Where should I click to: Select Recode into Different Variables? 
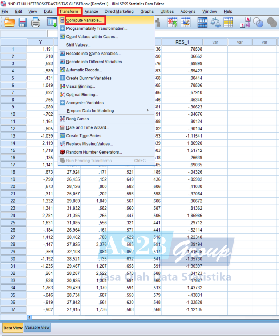[x=95, y=62]
